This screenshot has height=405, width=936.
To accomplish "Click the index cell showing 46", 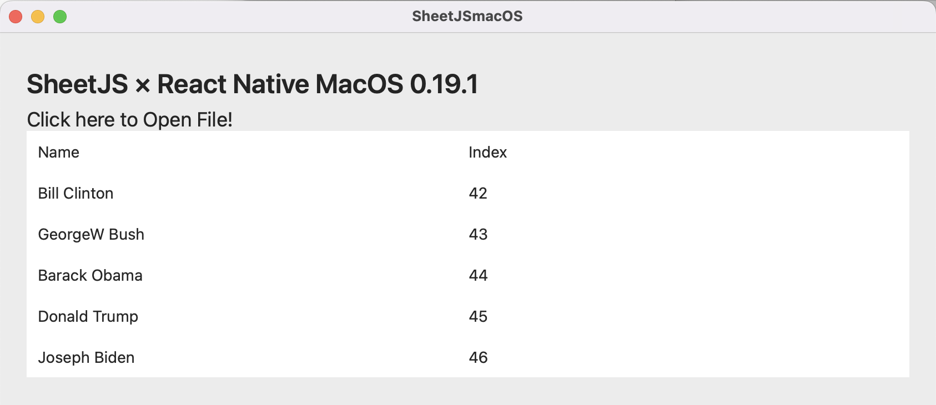I will tap(478, 358).
